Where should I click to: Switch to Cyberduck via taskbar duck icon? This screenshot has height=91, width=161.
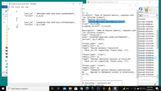click(109, 88)
